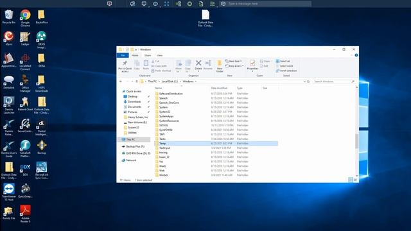411x231 pixels.
Task: Open the QuickSnap desktop shortcut
Action: point(25,191)
